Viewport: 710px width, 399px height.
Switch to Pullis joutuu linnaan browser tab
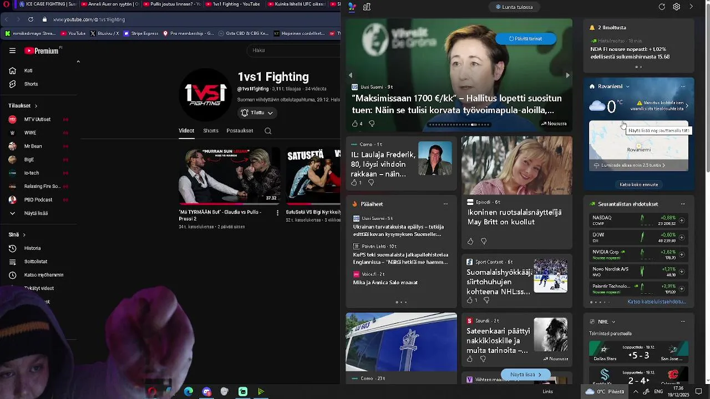pos(171,4)
